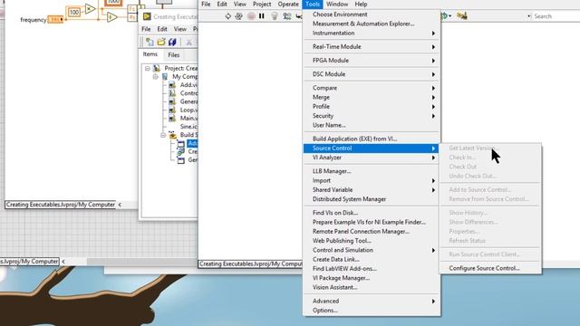The width and height of the screenshot is (580, 326).
Task: Expand the Real-Time Module submenu arrow
Action: (433, 47)
